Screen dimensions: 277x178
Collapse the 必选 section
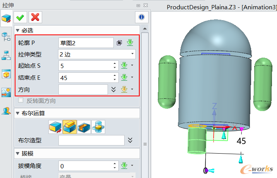[x=17, y=31]
